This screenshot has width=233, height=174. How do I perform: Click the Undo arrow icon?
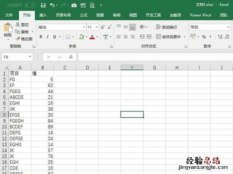pyautogui.click(x=52, y=5)
